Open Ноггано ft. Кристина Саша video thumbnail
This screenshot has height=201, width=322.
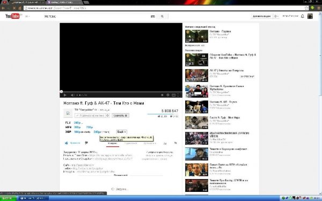click(x=196, y=91)
